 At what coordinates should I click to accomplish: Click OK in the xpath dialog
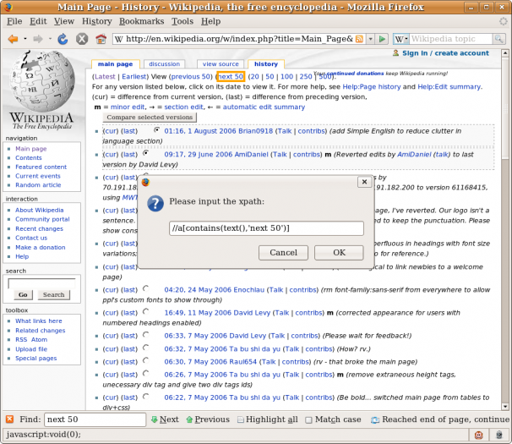pos(339,252)
